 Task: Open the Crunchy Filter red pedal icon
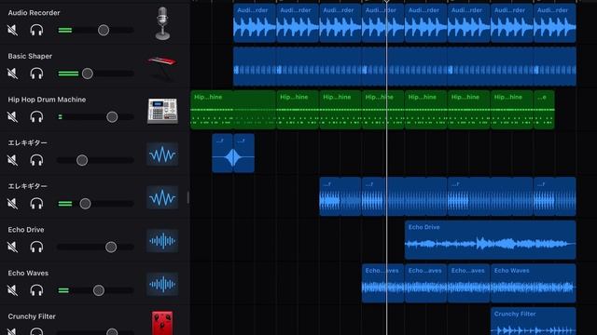point(162,323)
